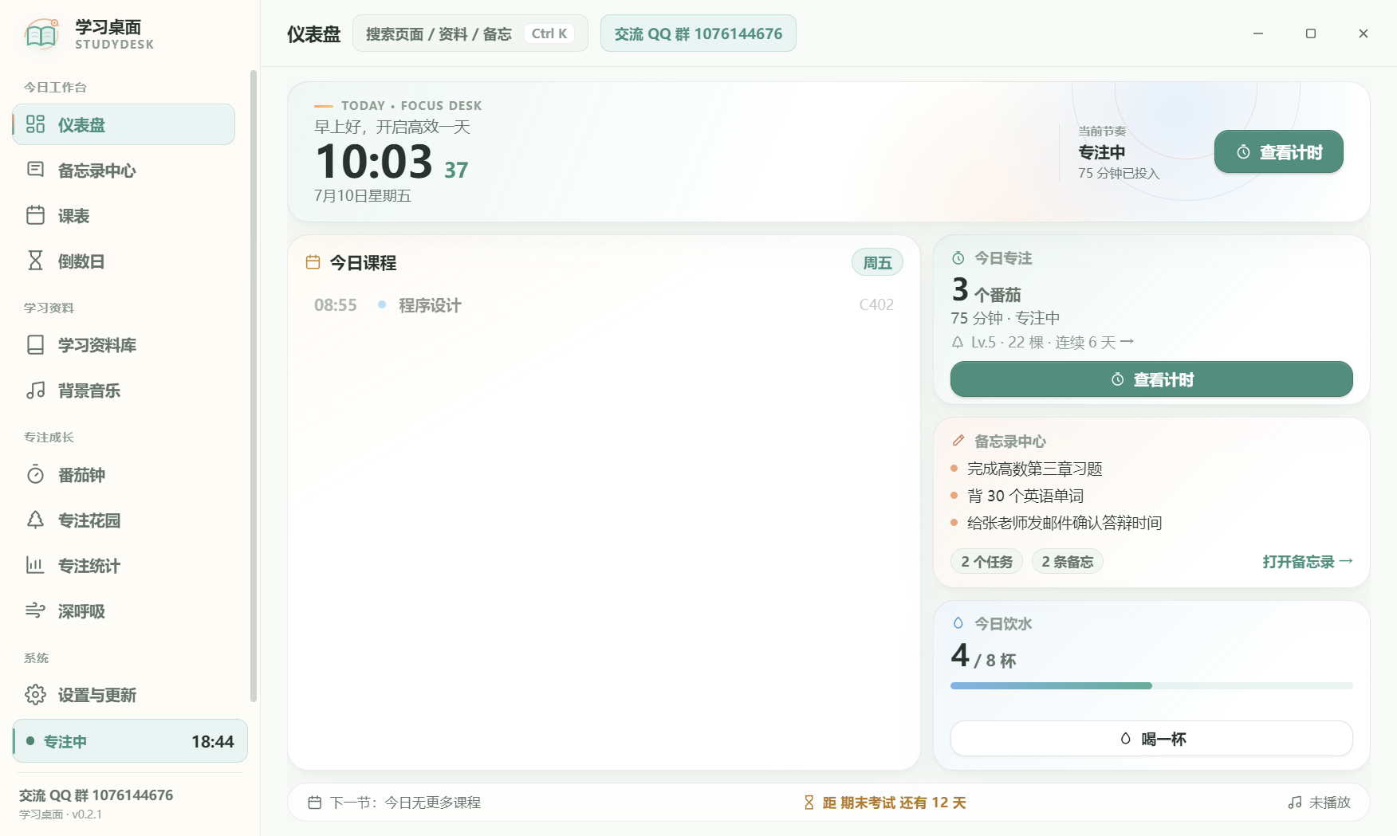The height and width of the screenshot is (836, 1397).
Task: Click the 2 个任务 chip
Action: click(x=986, y=561)
